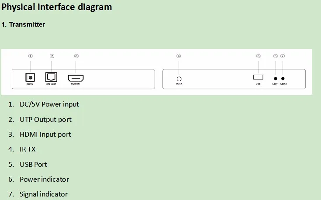Screen dimensions: 321x200
Task: Click list item 'DC/5V Power input'
Action: [49, 104]
